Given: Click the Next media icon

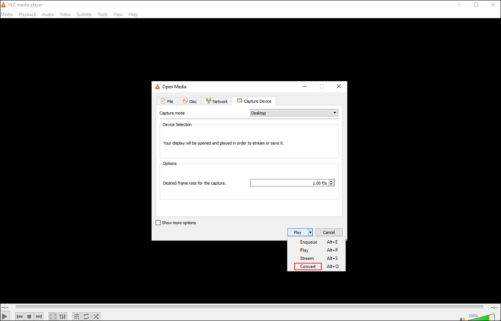Looking at the screenshot, I should 39,316.
